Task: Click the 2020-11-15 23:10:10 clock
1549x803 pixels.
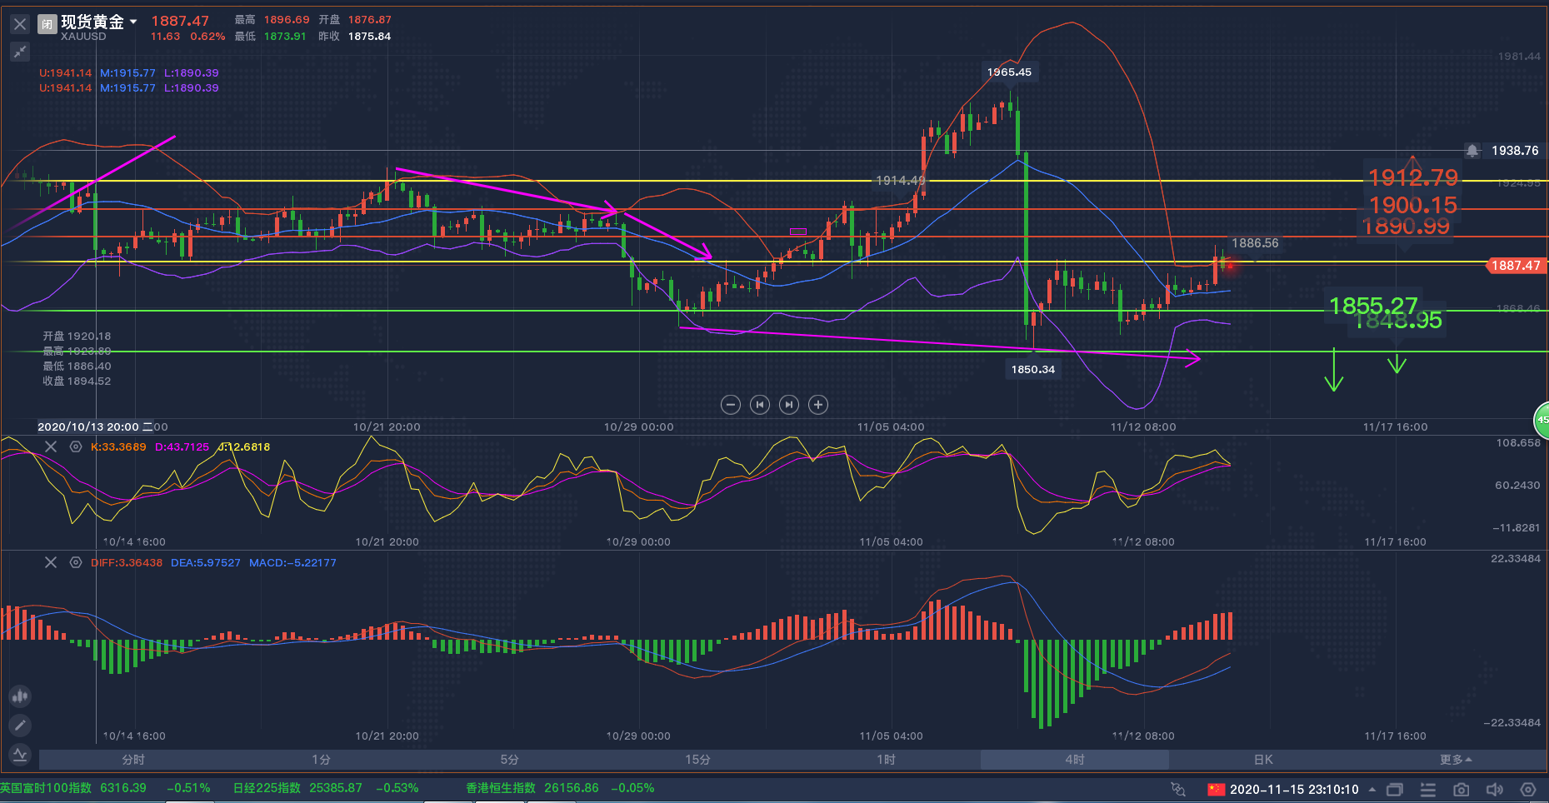Action: pyautogui.click(x=1294, y=789)
